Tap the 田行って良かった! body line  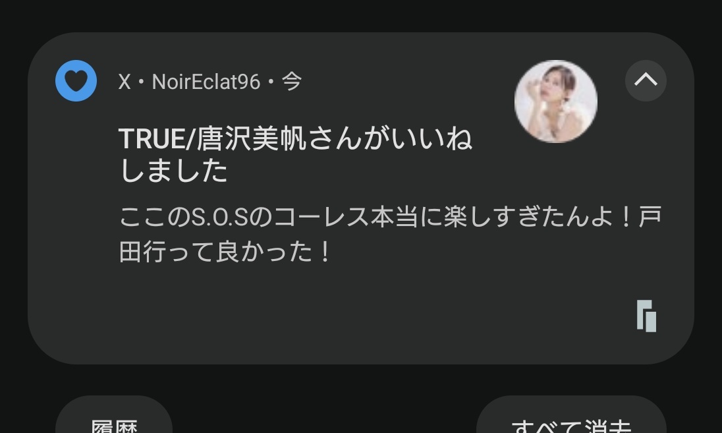coord(225,252)
